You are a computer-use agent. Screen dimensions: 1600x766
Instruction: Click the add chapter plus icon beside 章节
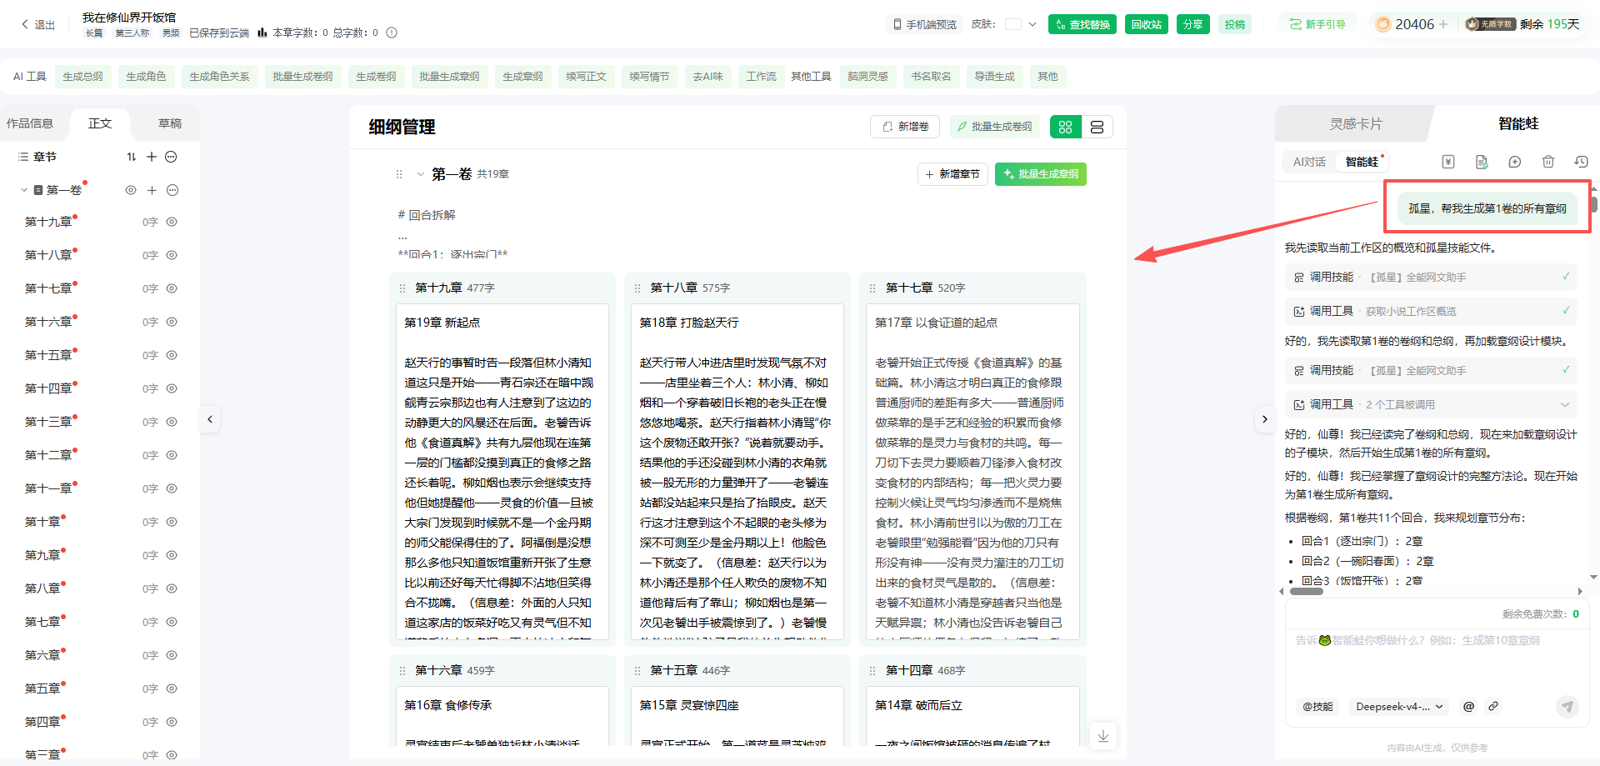click(152, 157)
